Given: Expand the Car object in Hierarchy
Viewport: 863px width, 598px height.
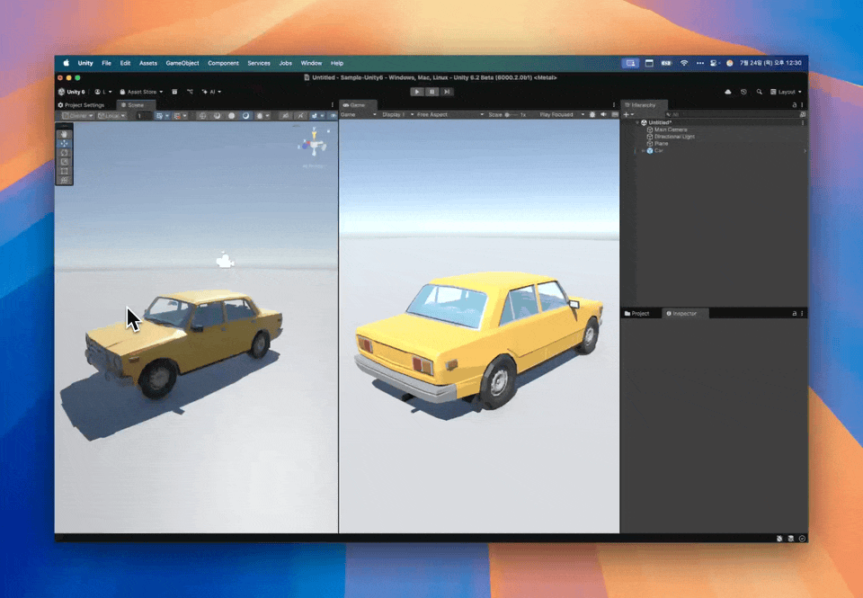Looking at the screenshot, I should pos(644,151).
